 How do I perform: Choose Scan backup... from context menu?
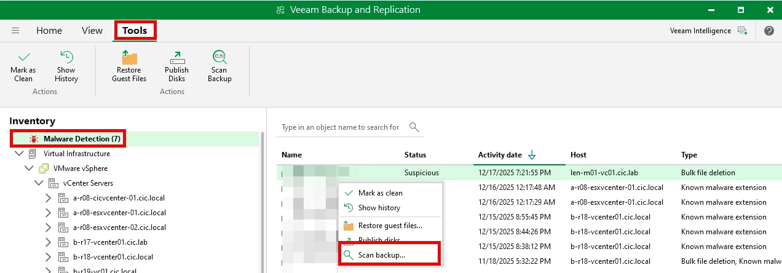(x=381, y=255)
